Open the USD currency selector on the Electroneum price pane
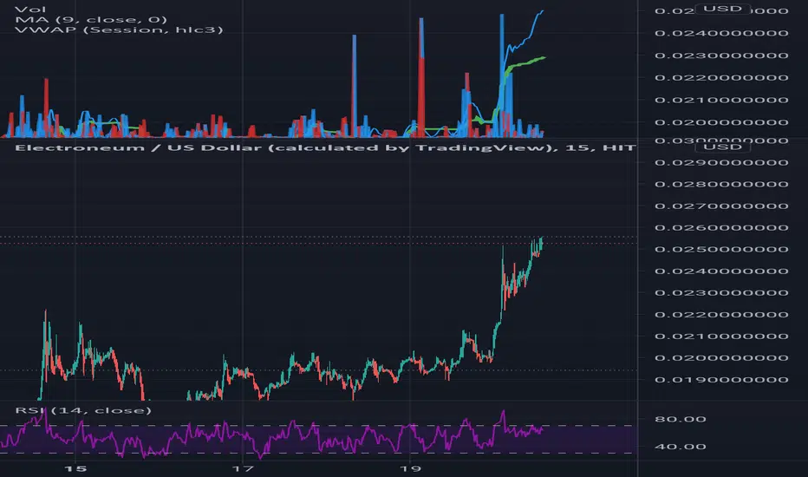This screenshot has height=477, width=808. coord(722,147)
